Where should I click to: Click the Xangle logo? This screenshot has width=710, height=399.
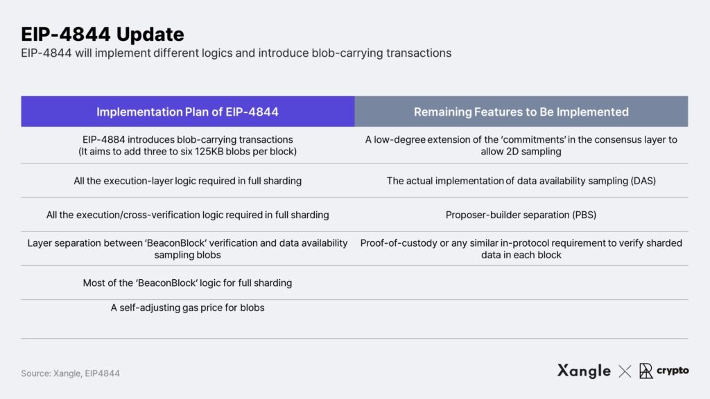(x=584, y=371)
